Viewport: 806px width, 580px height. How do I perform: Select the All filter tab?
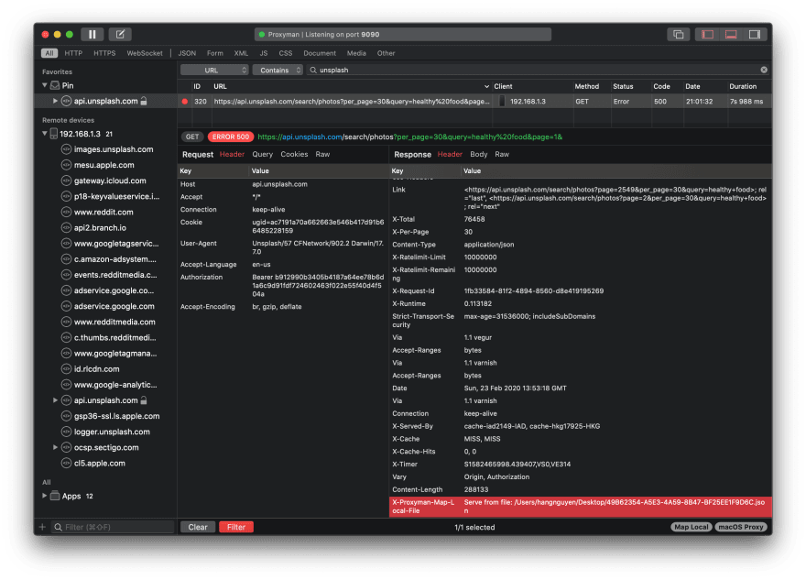[49, 53]
